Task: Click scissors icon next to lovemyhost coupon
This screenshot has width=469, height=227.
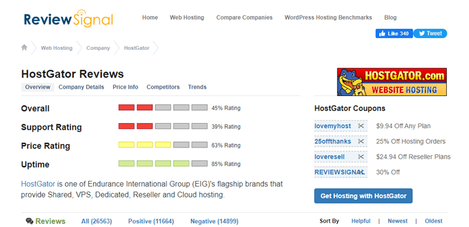Action: [361, 126]
